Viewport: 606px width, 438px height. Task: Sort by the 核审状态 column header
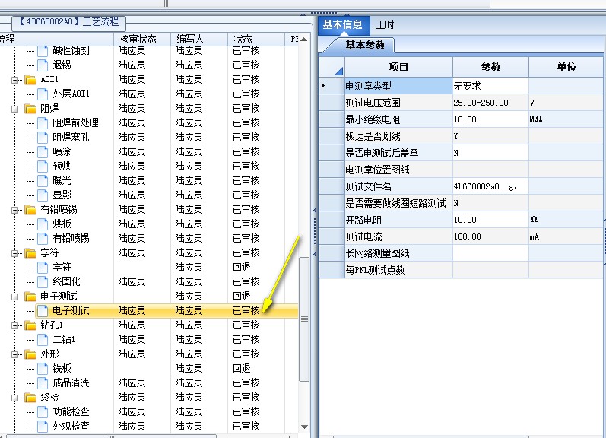[142, 39]
